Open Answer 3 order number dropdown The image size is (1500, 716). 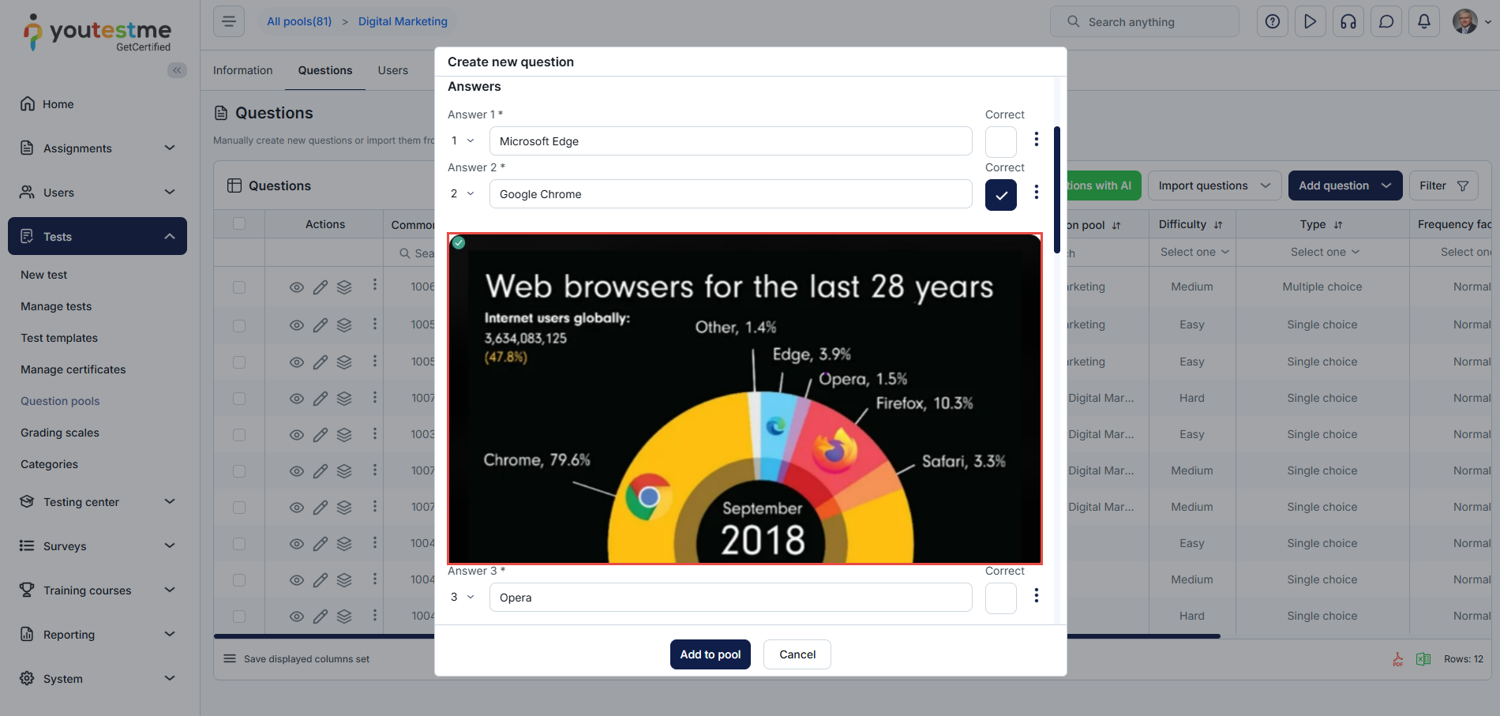tap(463, 597)
